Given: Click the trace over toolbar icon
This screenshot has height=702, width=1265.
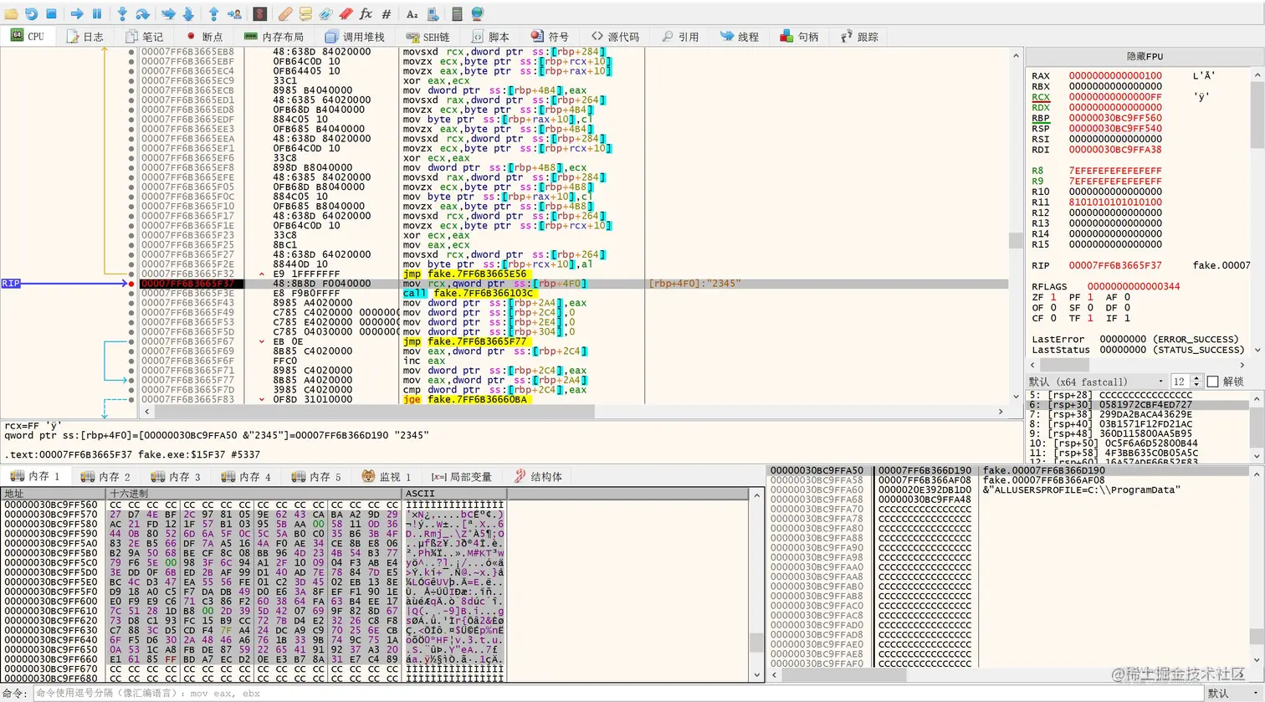Looking at the screenshot, I should click(187, 14).
